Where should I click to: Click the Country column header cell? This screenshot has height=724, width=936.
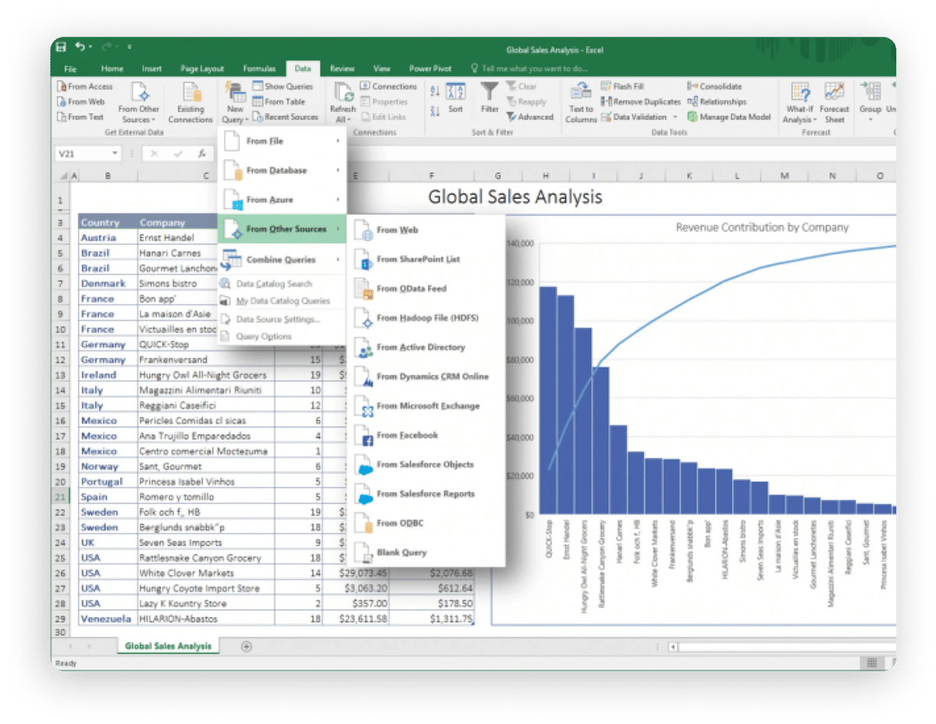pos(107,222)
